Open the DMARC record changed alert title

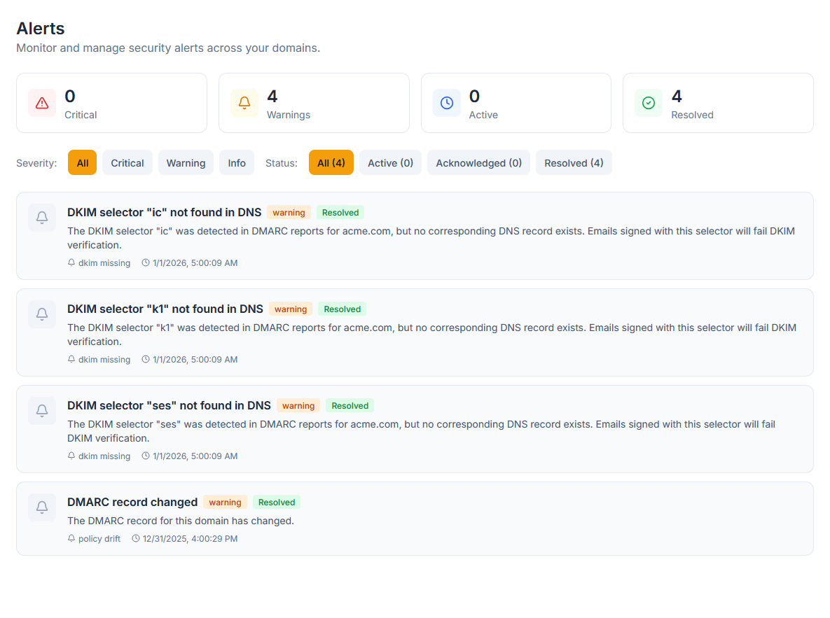click(x=132, y=502)
